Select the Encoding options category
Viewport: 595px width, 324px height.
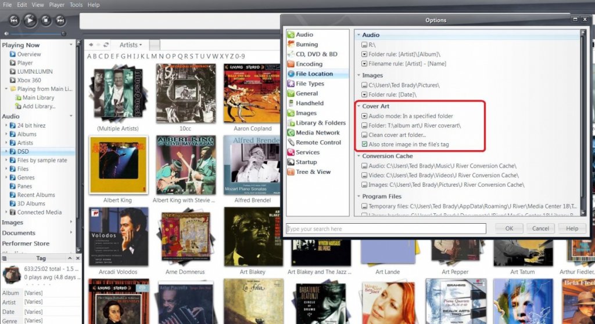(309, 64)
